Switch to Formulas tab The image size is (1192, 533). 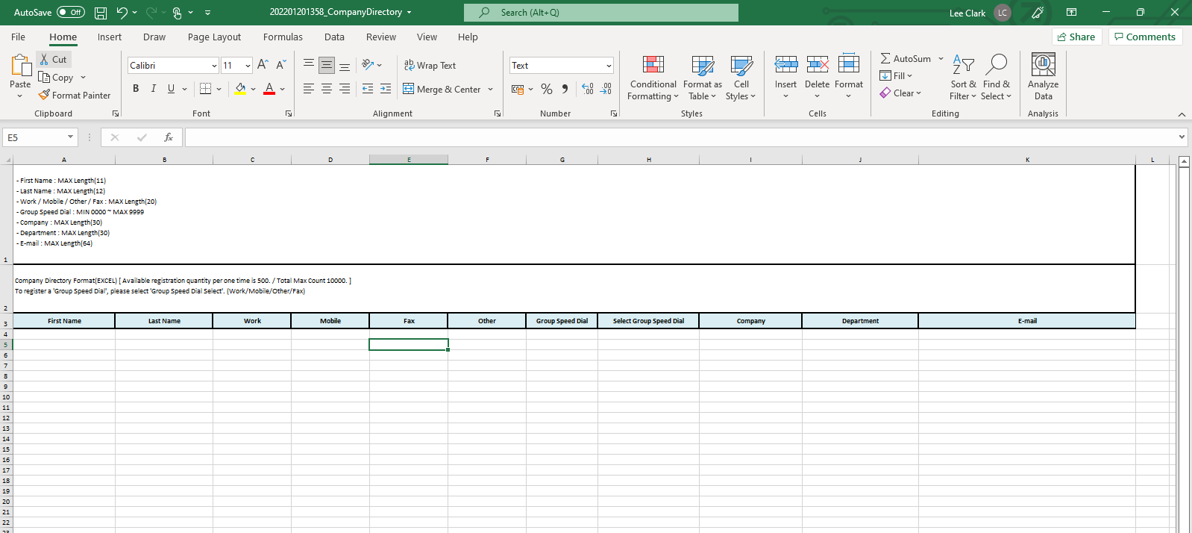click(x=283, y=37)
